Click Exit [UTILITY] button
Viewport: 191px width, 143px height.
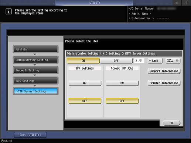30,135
